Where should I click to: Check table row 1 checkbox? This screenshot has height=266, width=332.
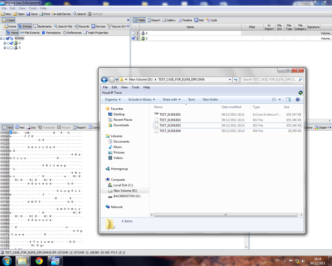coord(133,33)
